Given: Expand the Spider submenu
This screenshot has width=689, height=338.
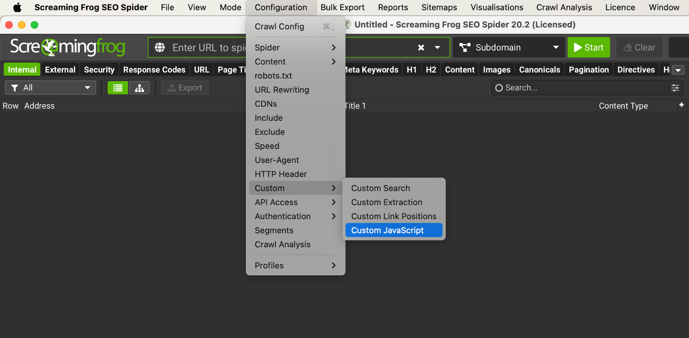Looking at the screenshot, I should [295, 47].
